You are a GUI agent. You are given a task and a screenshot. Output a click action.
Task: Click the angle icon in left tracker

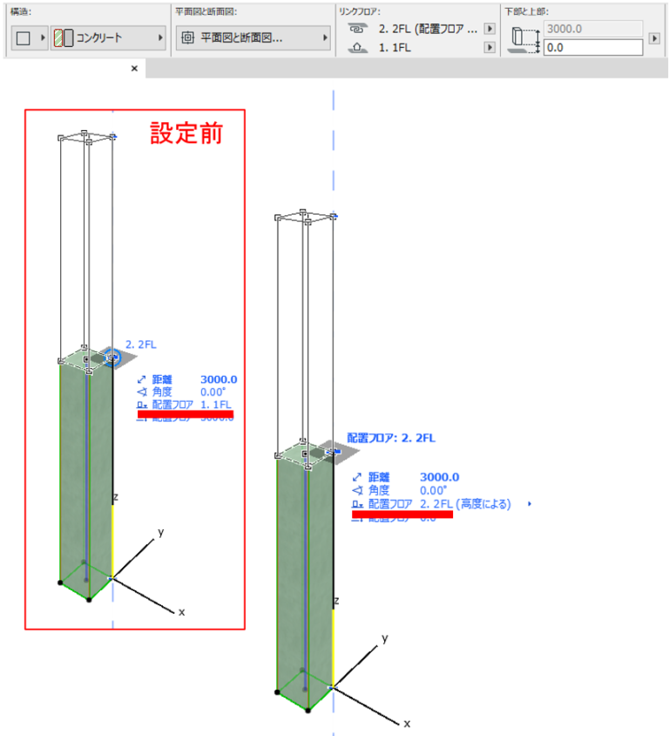142,392
